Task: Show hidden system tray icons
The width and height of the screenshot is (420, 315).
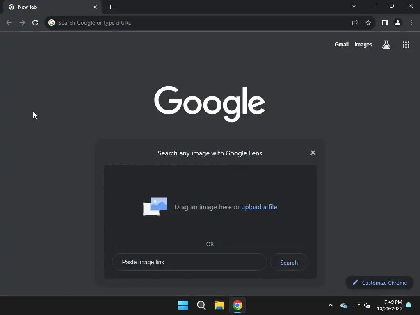Action: coord(331,305)
